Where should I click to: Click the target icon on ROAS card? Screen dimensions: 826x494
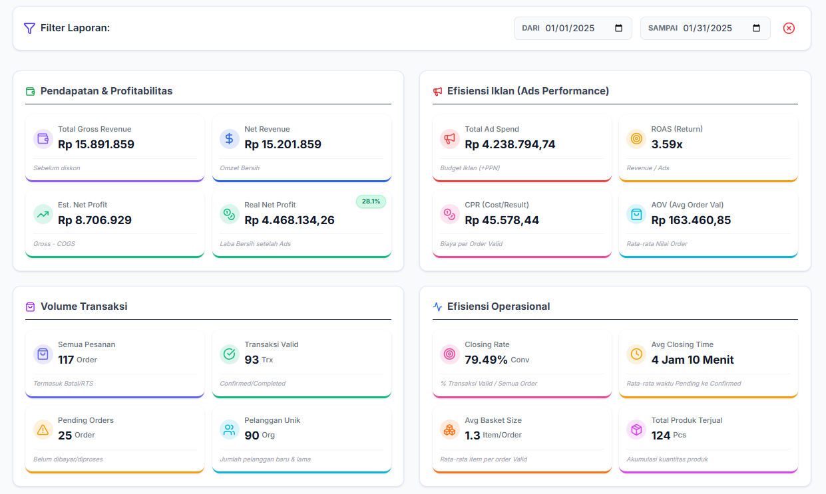[636, 138]
